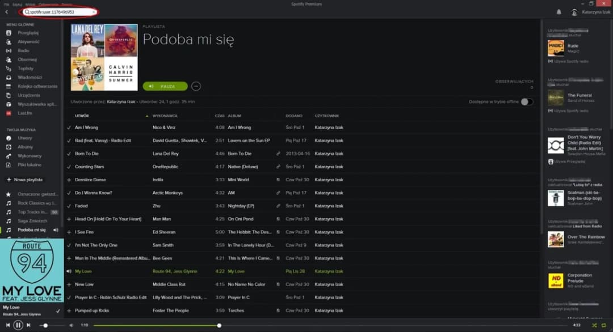The width and height of the screenshot is (613, 332).
Task: Open options via the '...' circle button
Action: tap(196, 86)
